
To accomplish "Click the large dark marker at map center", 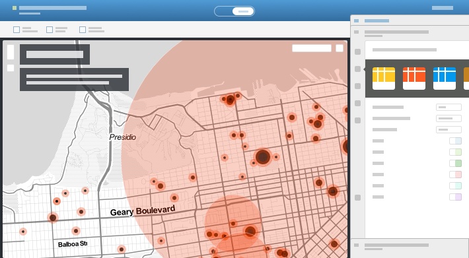I will 263,157.
